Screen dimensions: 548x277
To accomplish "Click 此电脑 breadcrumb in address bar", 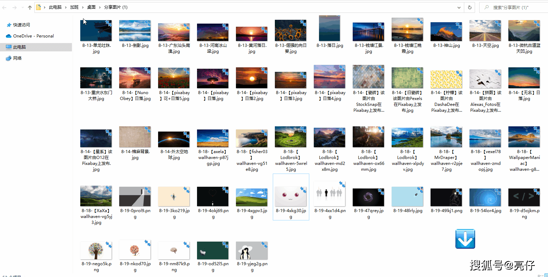I will (55, 7).
